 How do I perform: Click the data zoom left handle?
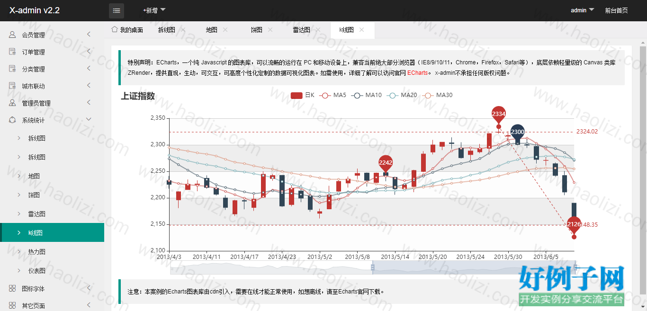click(372, 267)
